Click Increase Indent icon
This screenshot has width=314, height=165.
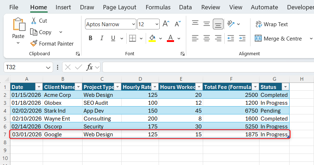tap(242, 38)
